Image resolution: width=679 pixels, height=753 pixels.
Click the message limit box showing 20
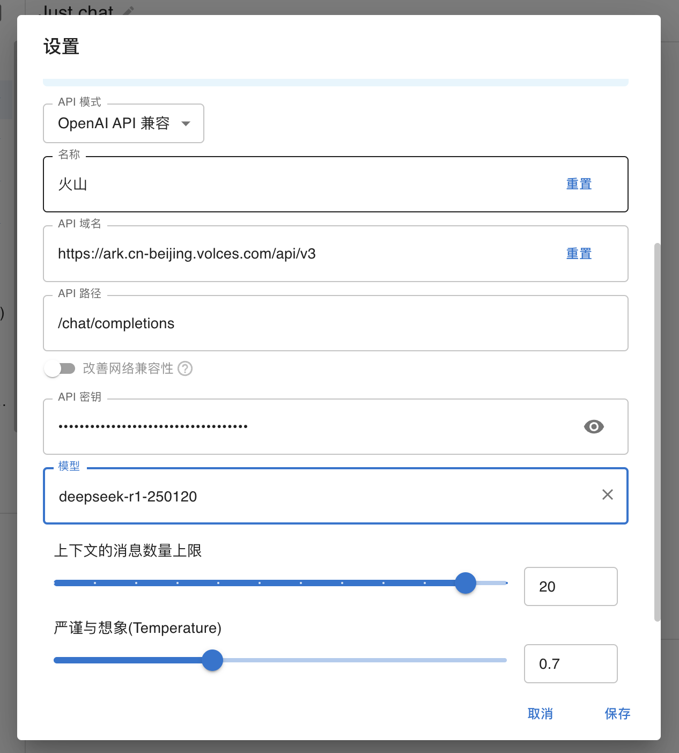[570, 587]
